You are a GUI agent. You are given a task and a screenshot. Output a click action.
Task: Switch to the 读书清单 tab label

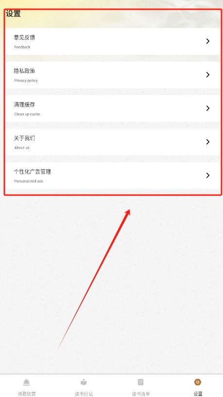pos(140,394)
